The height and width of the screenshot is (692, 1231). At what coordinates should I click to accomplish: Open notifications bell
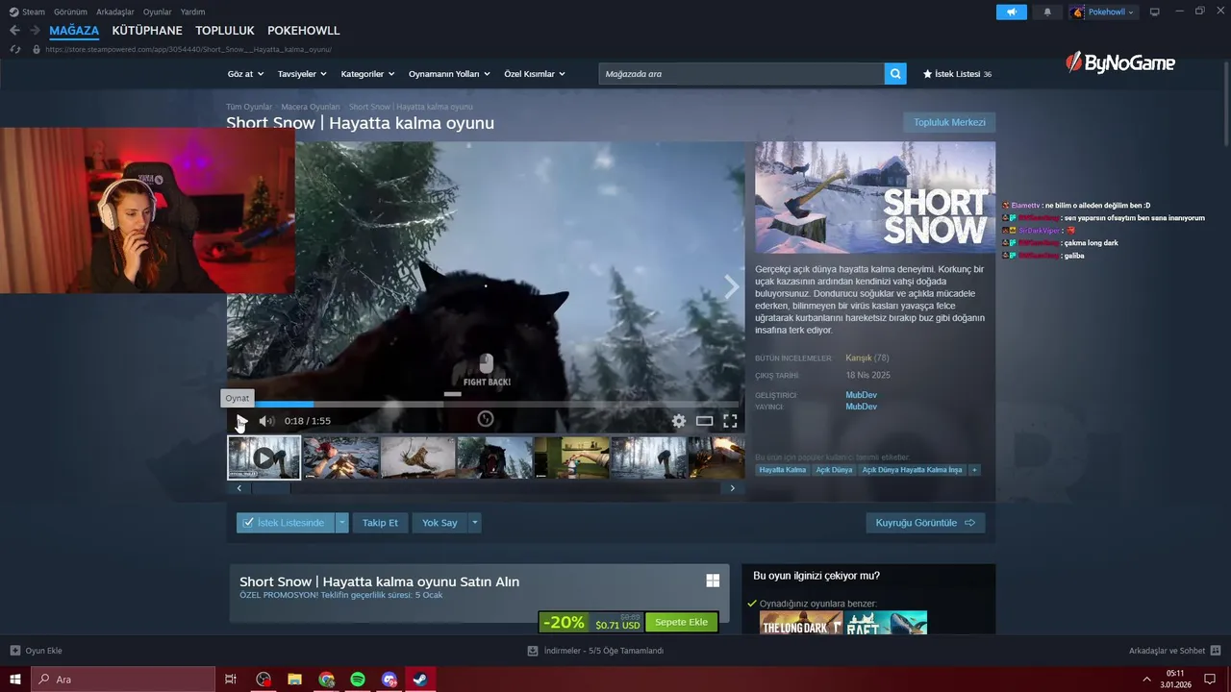1047,12
